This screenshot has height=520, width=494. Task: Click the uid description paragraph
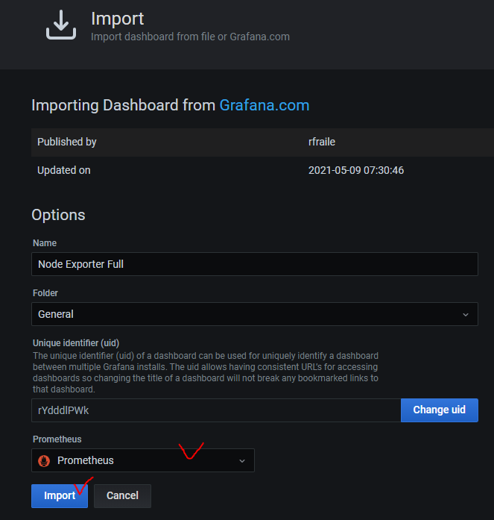[206, 372]
